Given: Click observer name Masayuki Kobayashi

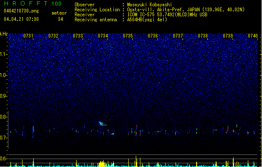Looking at the screenshot, I should click(150, 5).
